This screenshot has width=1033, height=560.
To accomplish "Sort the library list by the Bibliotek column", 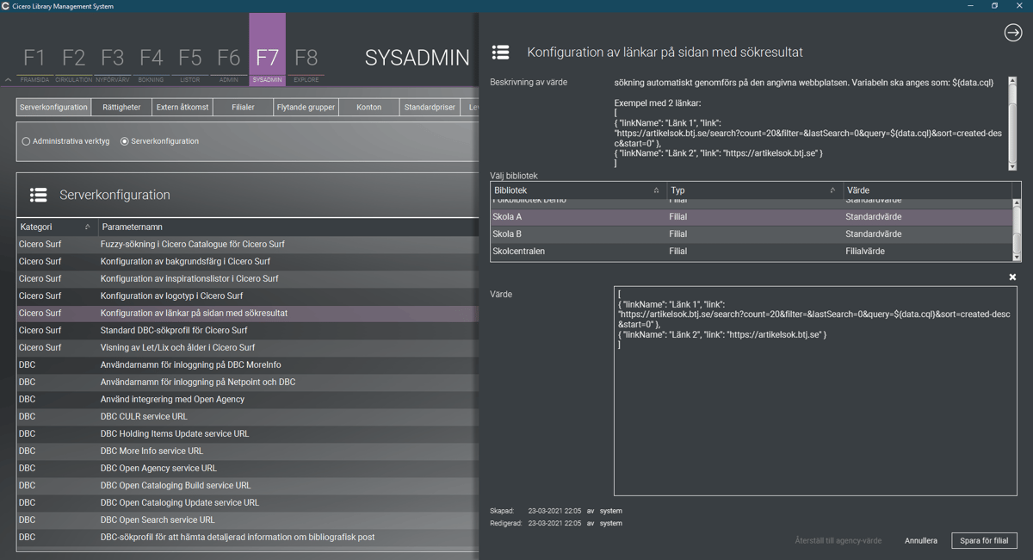I will [x=578, y=190].
